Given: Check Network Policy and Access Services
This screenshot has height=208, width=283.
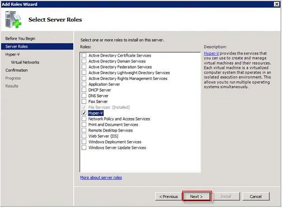Looking at the screenshot, I should 84,119.
